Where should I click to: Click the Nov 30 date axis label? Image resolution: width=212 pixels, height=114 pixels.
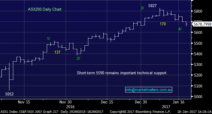coord(65,102)
